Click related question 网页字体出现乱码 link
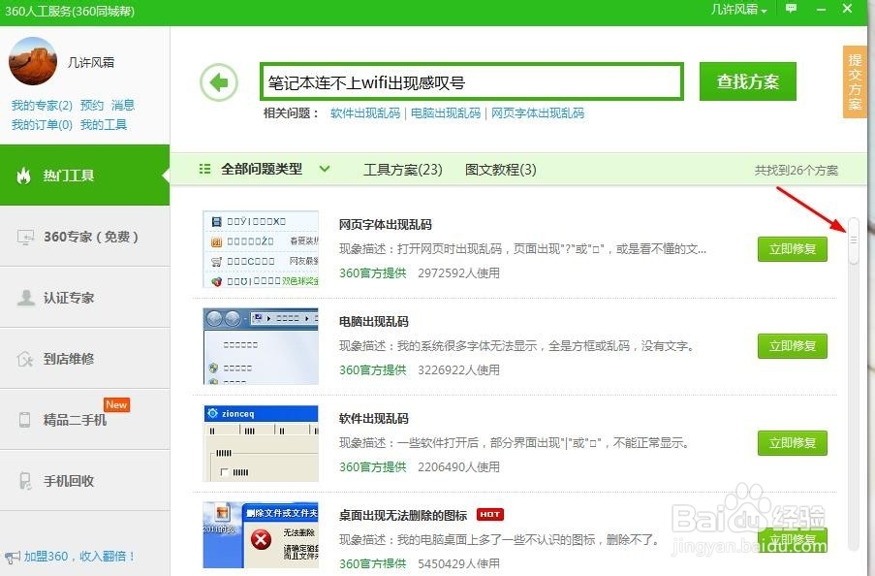The width and height of the screenshot is (875, 576). coord(538,112)
